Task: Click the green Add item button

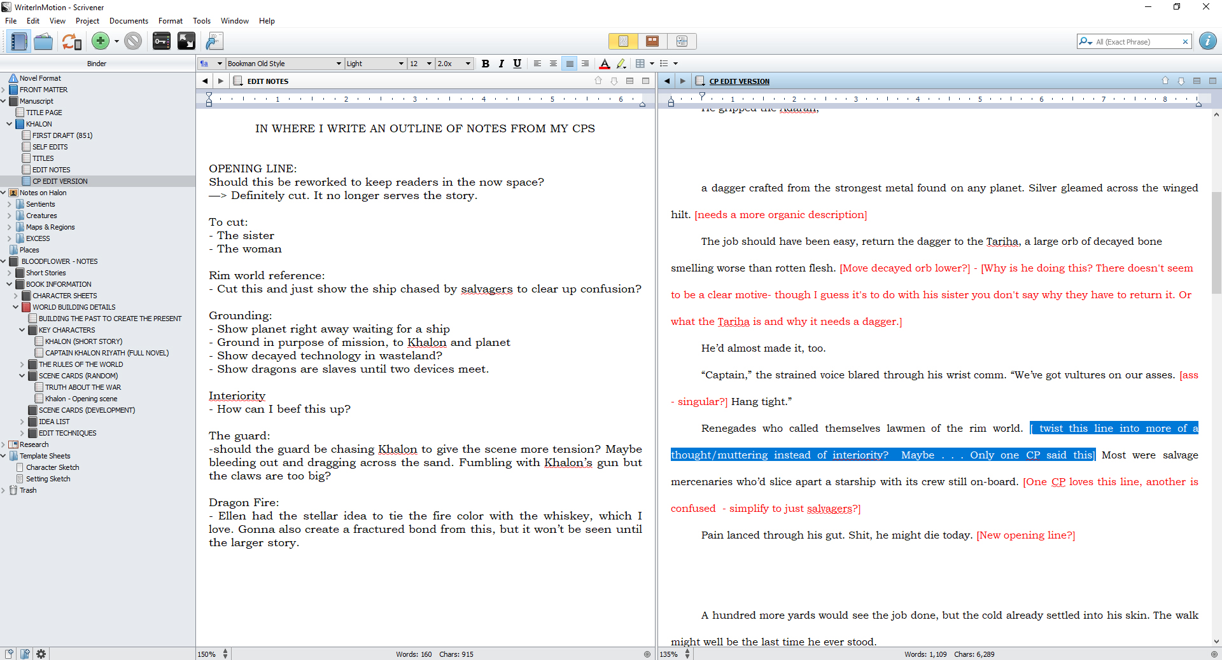Action: click(100, 42)
